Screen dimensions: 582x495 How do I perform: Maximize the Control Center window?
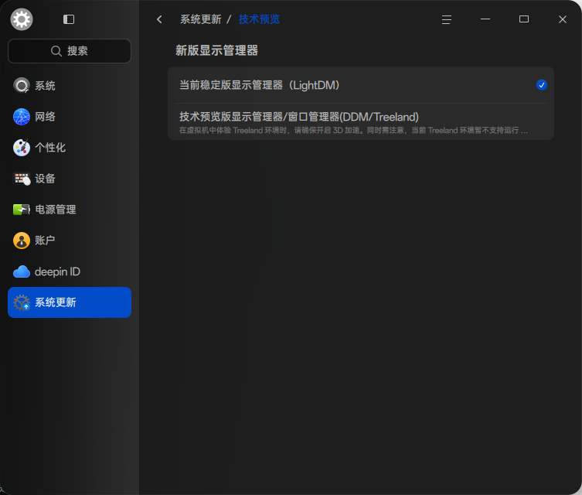pyautogui.click(x=524, y=19)
